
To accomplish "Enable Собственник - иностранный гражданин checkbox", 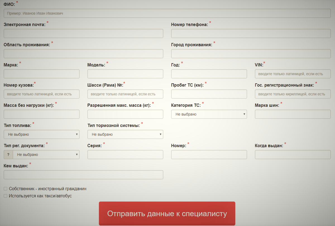I will pyautogui.click(x=5, y=189).
